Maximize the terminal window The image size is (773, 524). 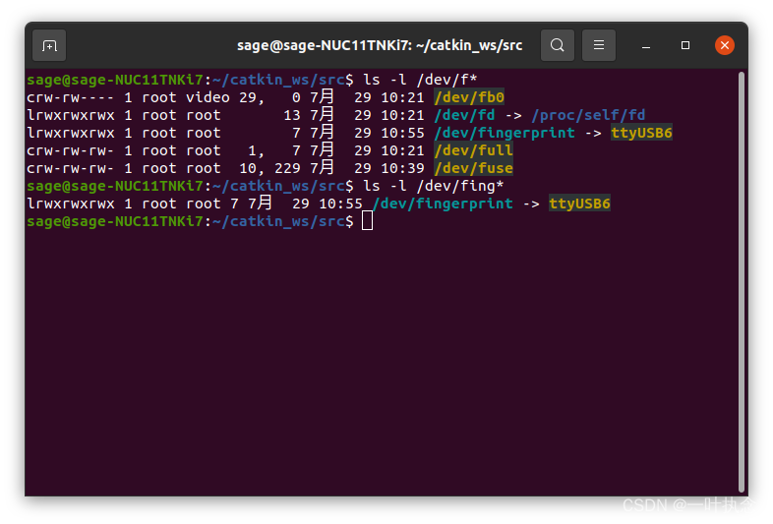pyautogui.click(x=685, y=45)
